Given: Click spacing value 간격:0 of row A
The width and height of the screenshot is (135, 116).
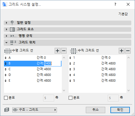Looking at the screenshot, I should tap(41, 58).
